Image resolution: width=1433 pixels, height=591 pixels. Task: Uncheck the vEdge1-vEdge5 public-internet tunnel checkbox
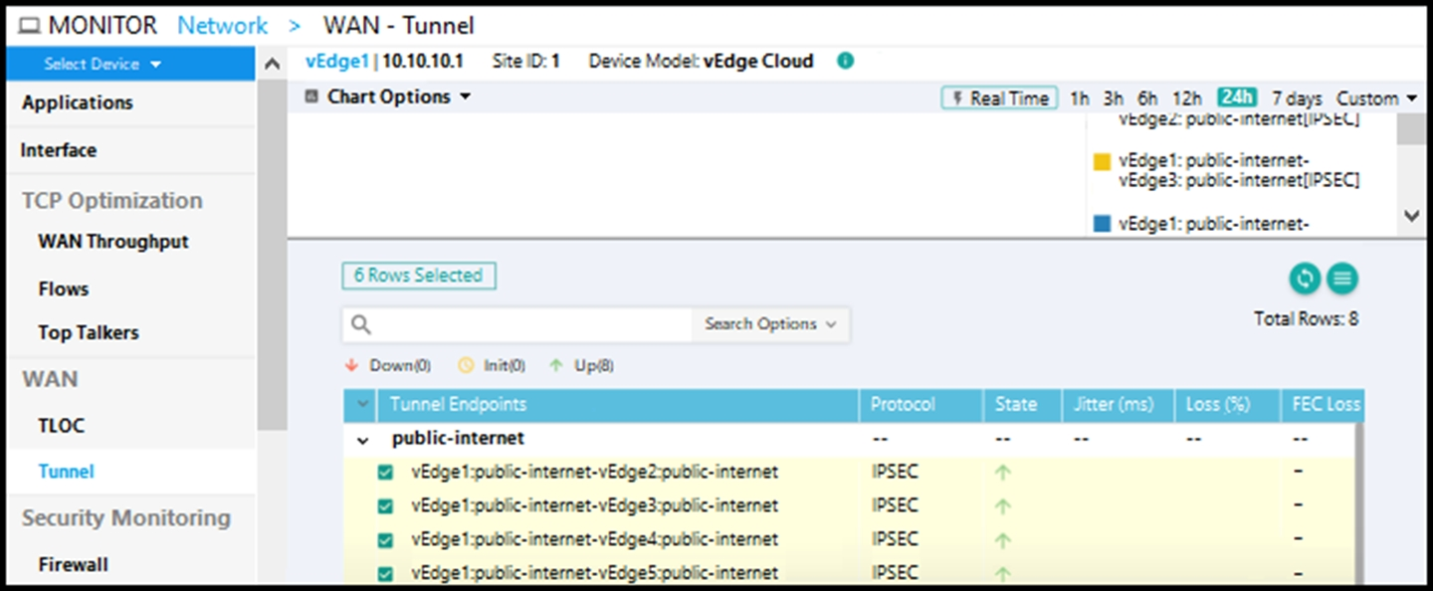pos(385,573)
